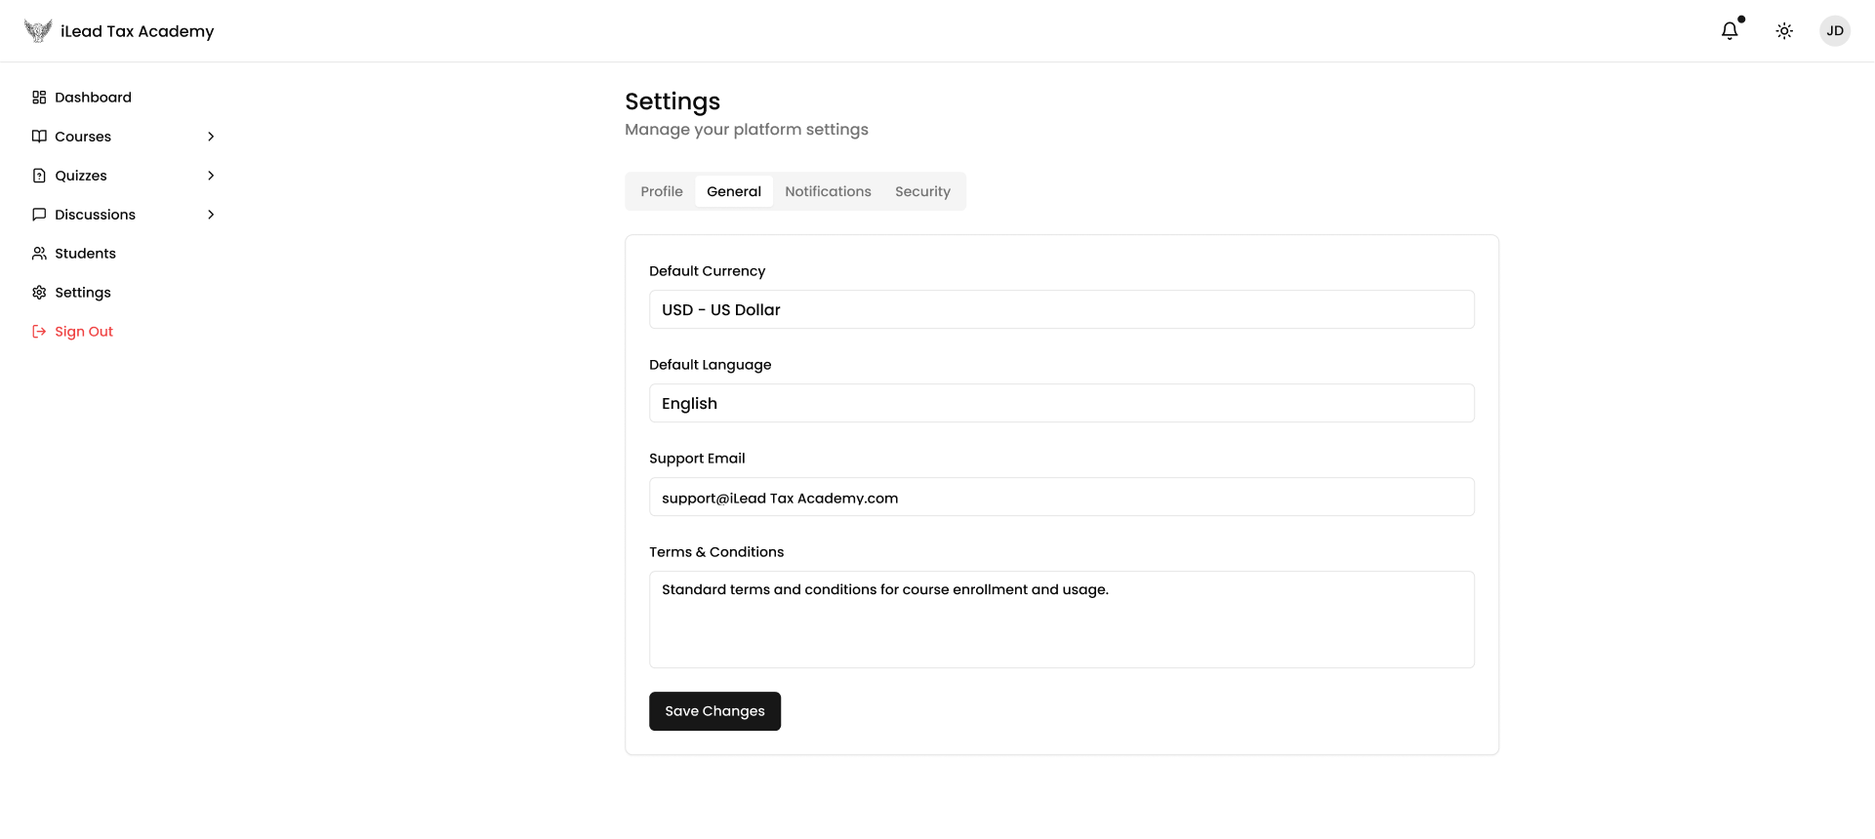Click the Students people icon
The width and height of the screenshot is (1875, 839).
[39, 254]
